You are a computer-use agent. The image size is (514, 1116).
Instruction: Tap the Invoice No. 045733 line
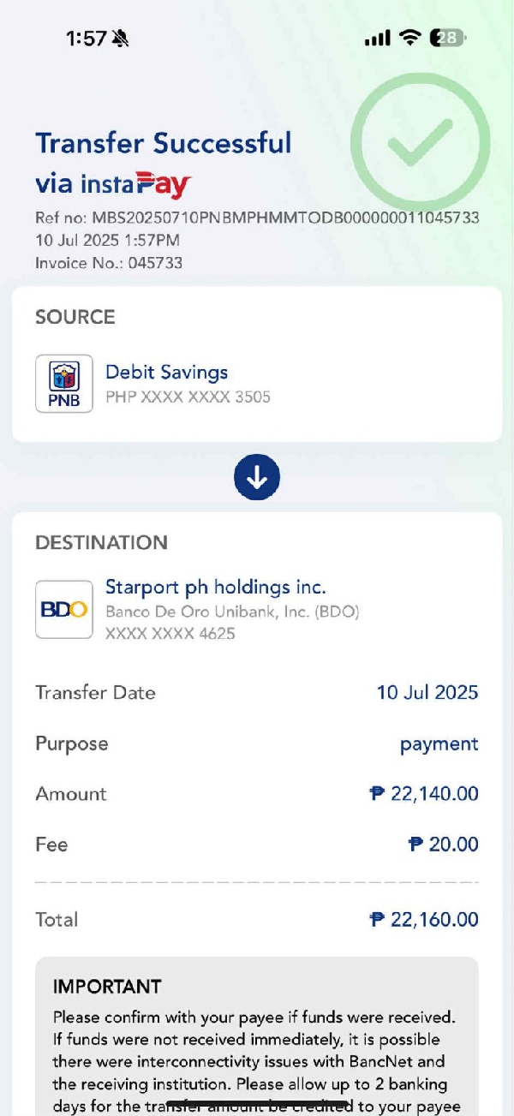click(x=109, y=263)
